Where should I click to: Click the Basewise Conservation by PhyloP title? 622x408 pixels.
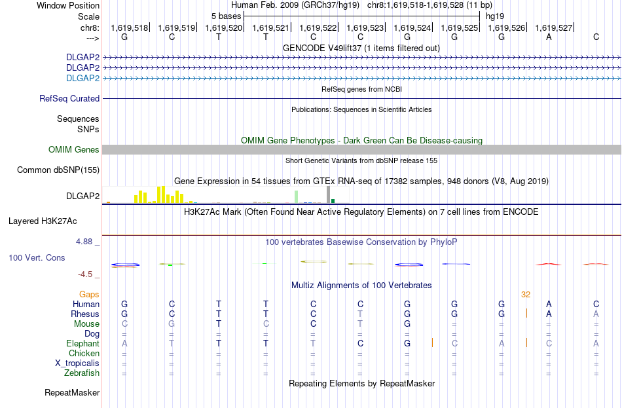[x=361, y=242]
